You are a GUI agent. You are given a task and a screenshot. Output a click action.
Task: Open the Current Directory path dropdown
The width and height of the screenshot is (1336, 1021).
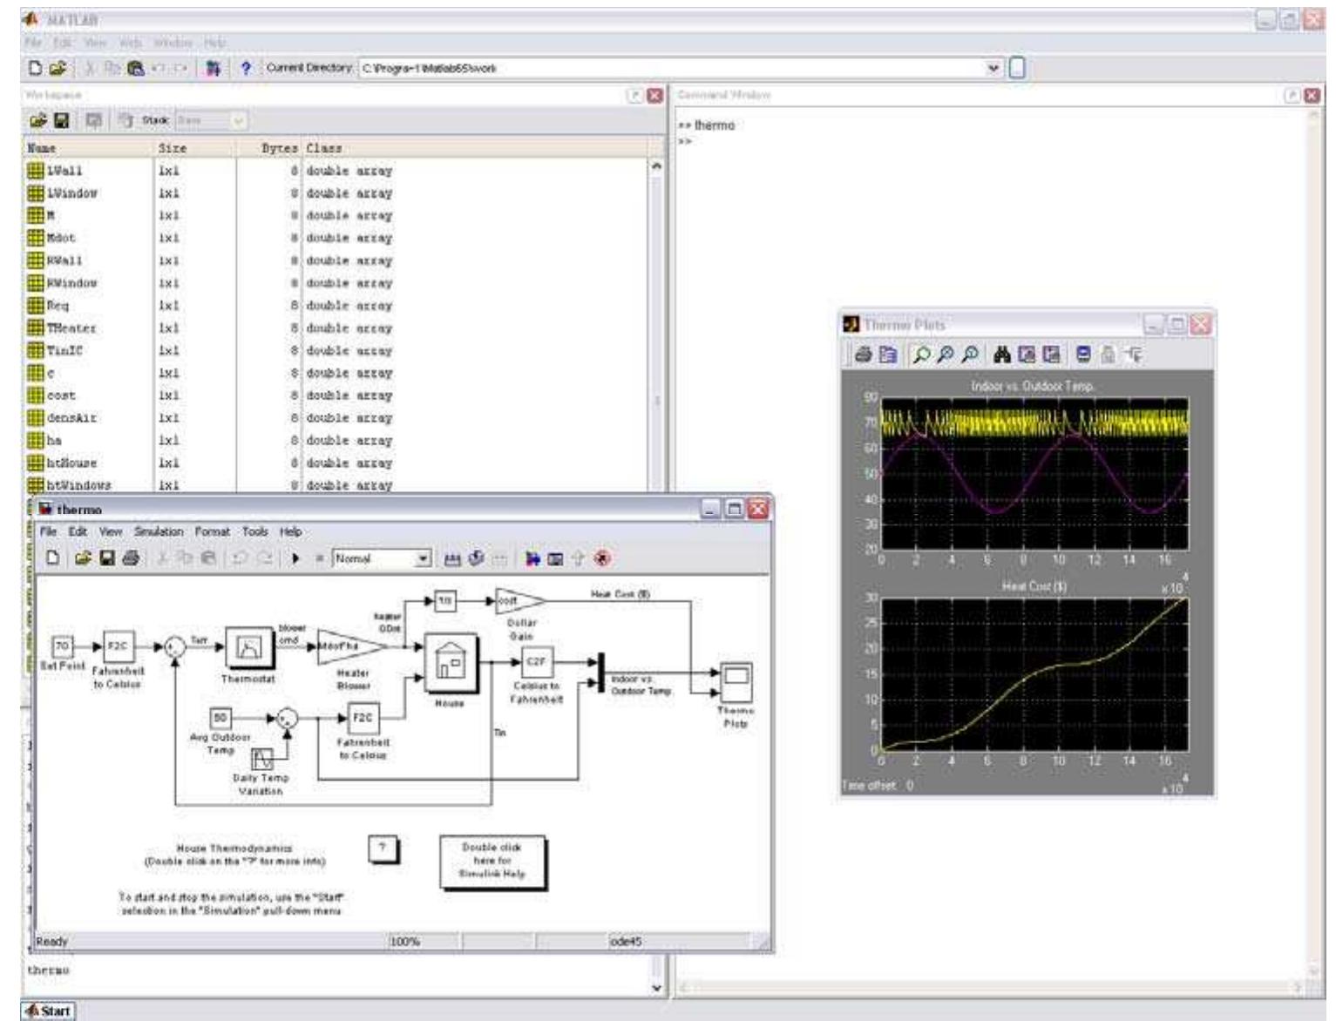[x=994, y=67]
